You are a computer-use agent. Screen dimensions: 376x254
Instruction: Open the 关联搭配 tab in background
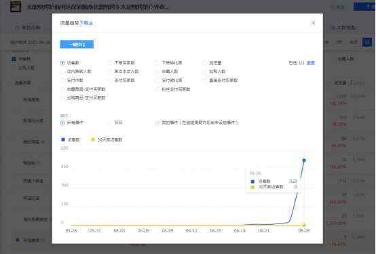click(343, 28)
